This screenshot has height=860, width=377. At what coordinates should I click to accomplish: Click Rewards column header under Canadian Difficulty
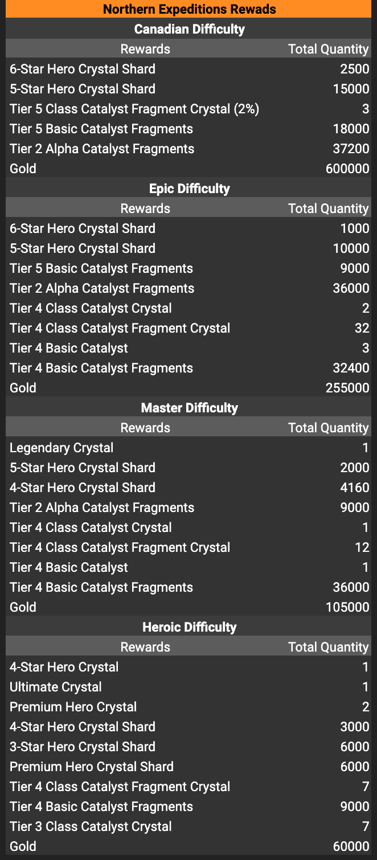[145, 49]
